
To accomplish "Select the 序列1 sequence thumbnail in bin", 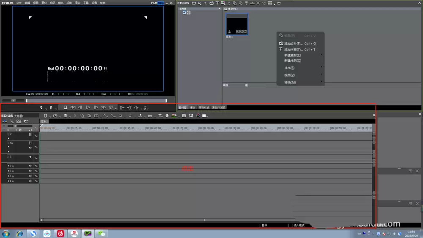I will (236, 24).
